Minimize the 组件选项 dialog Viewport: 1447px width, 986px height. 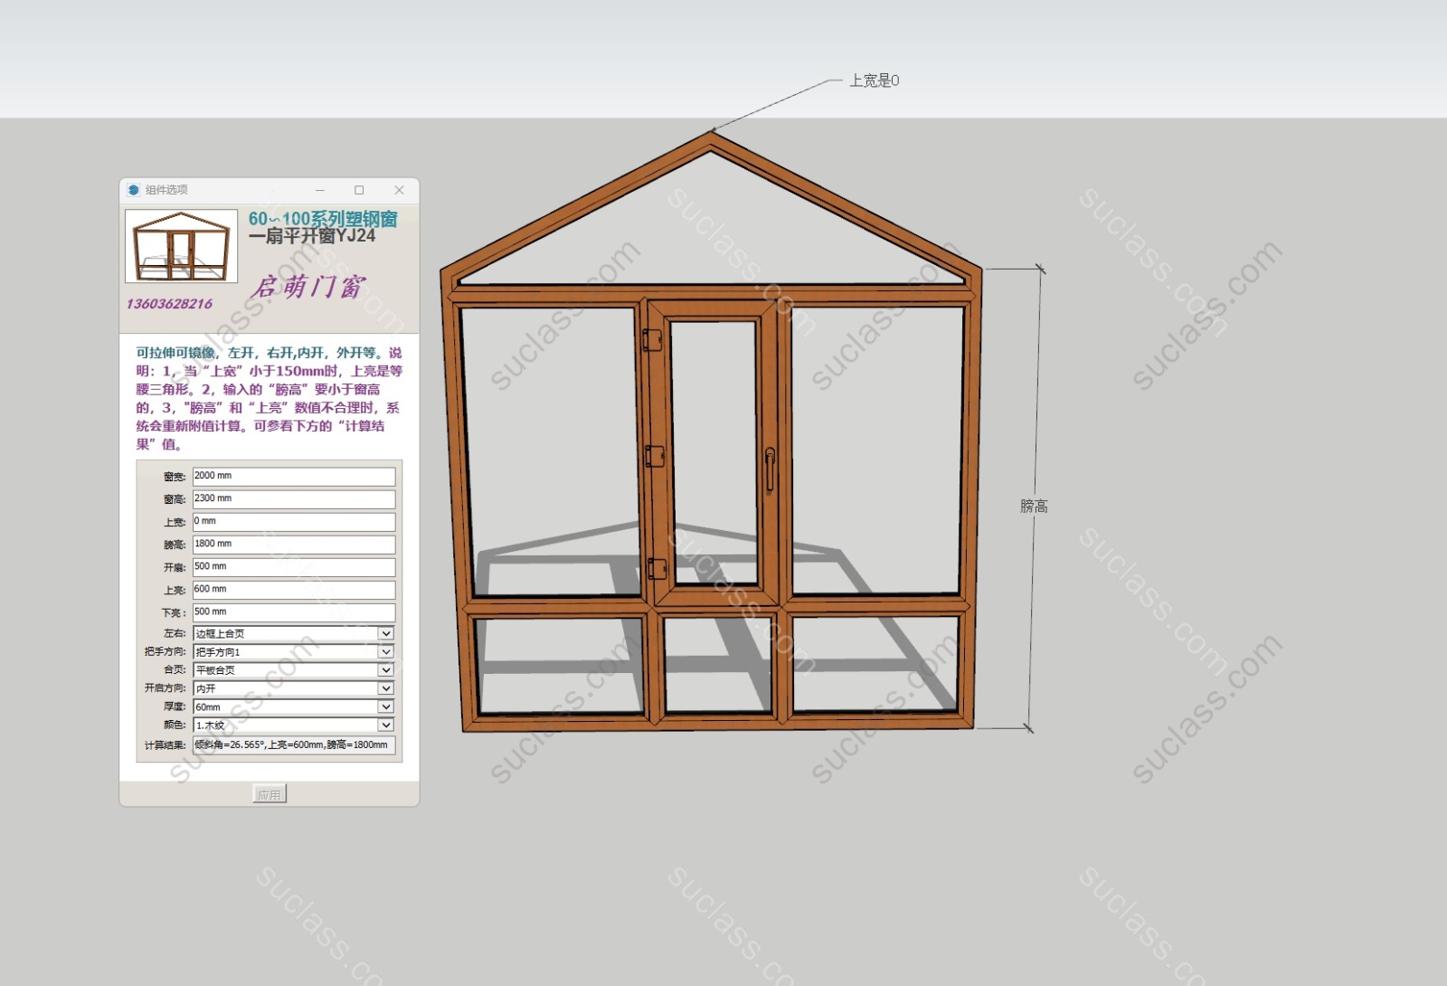pos(320,190)
